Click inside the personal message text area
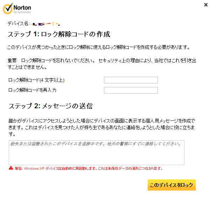 coord(97,153)
